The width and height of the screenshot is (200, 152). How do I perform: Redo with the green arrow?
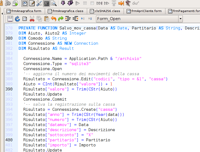(61, 19)
